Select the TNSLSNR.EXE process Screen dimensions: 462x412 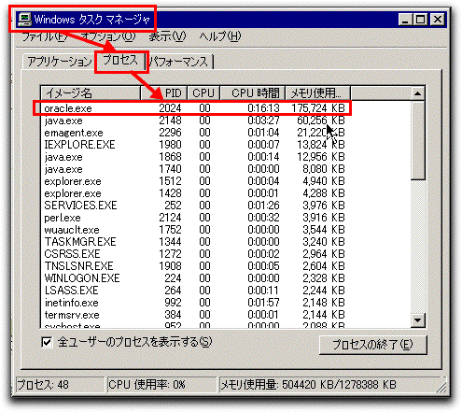tap(194, 266)
